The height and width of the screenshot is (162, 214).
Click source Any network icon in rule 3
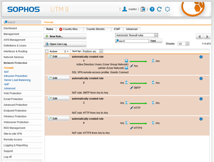126,103
